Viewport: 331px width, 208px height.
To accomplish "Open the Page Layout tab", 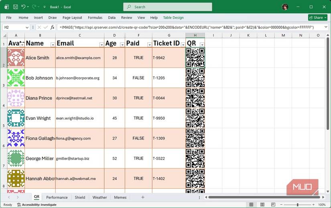I will tap(72, 18).
